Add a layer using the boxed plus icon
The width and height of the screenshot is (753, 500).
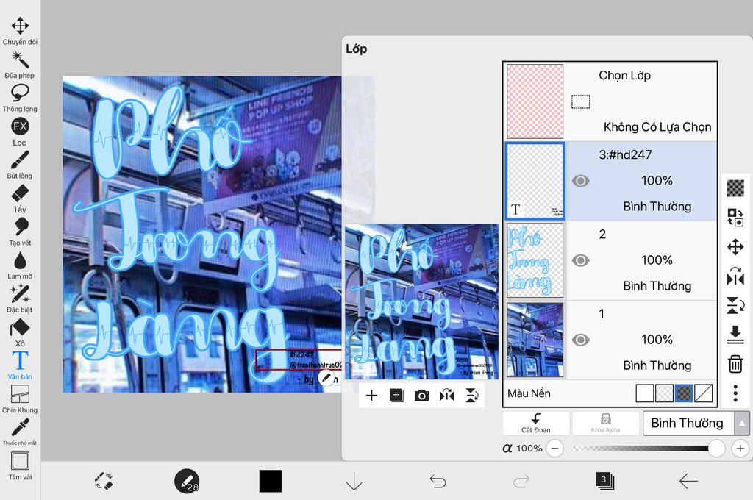(x=396, y=396)
